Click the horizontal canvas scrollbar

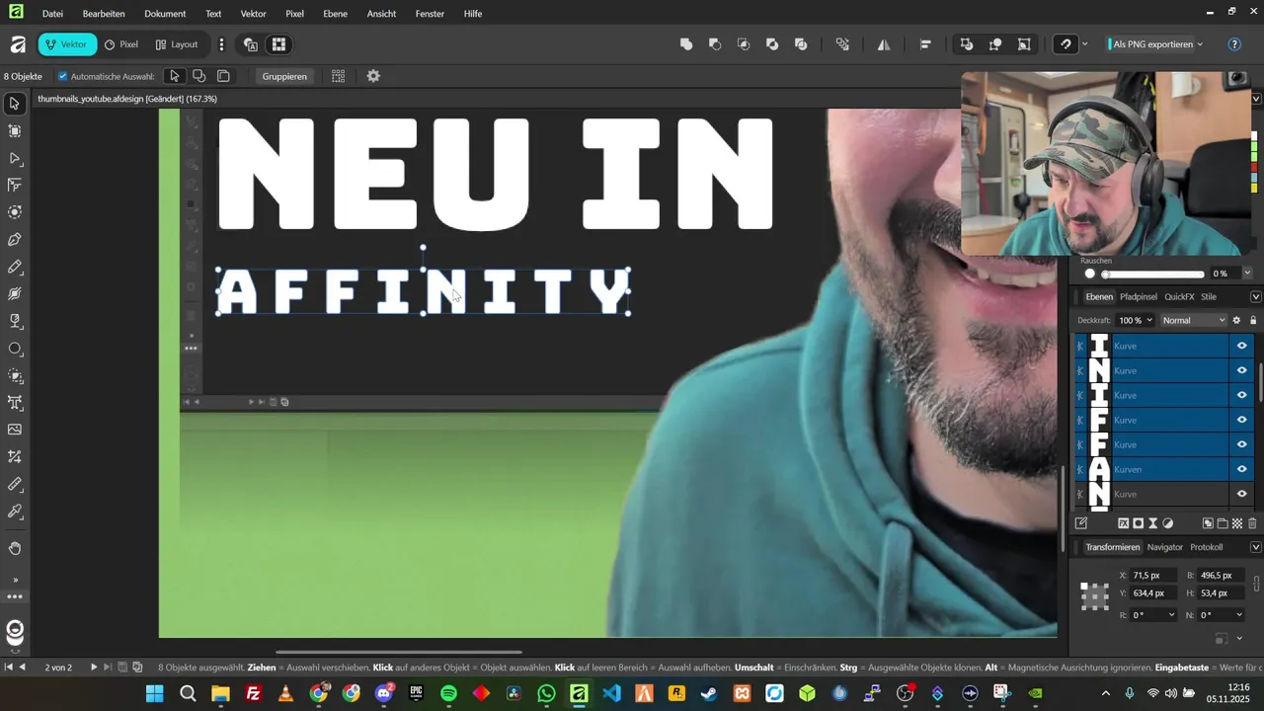(x=398, y=652)
